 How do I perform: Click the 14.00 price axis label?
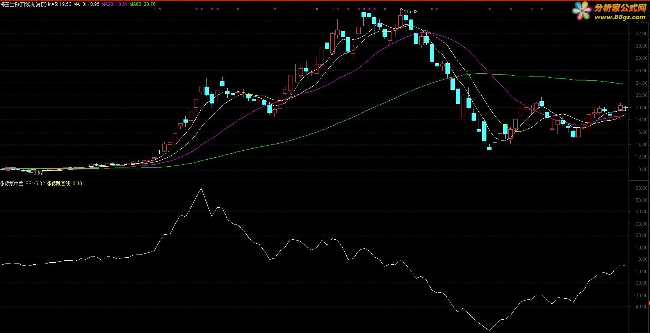[x=642, y=145]
